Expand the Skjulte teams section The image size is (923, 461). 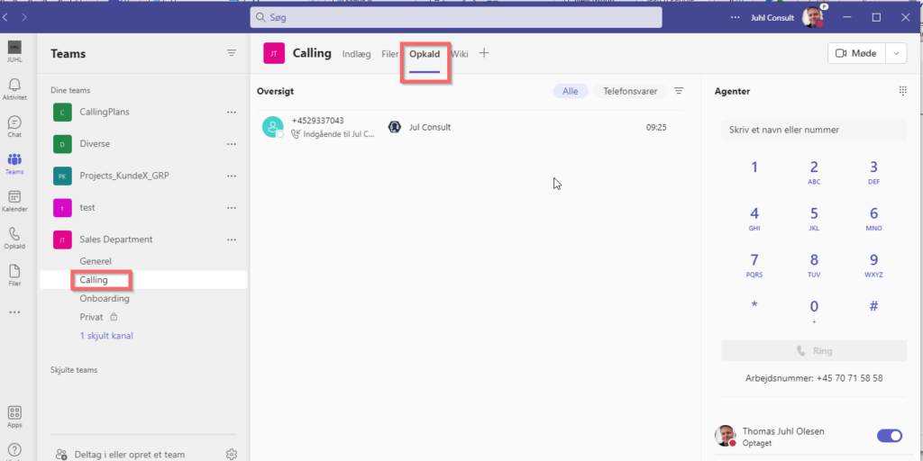[74, 370]
